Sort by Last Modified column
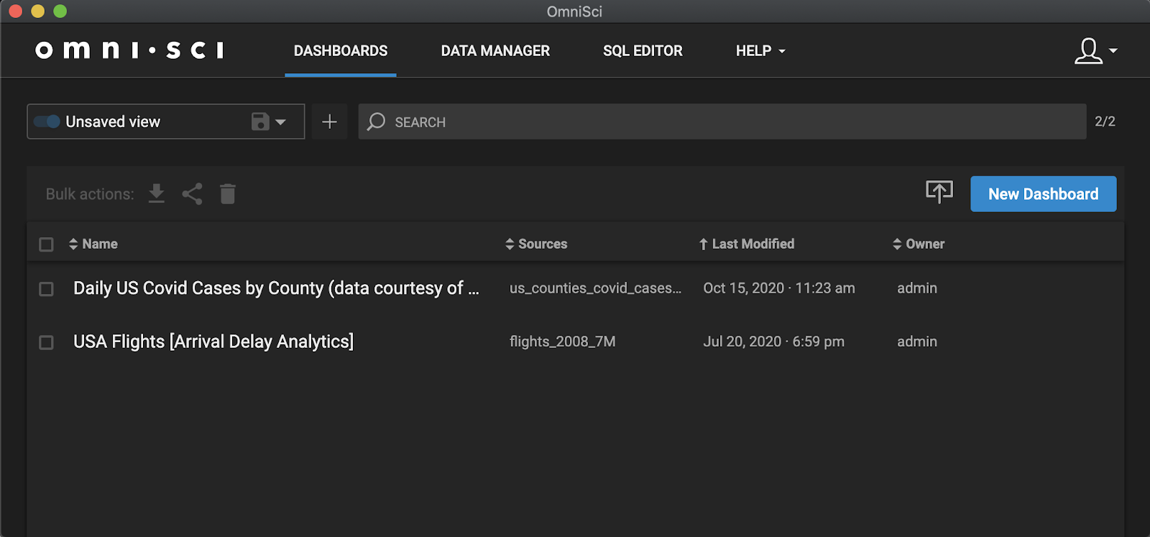1150x537 pixels. (x=747, y=244)
